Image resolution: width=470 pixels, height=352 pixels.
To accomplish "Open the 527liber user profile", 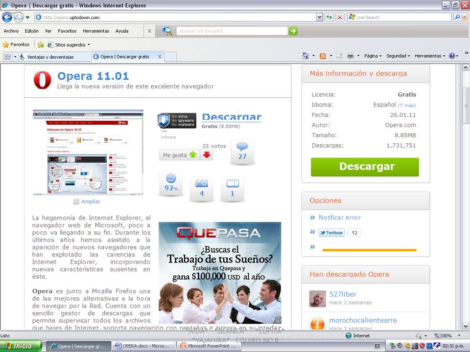I will tap(343, 294).
